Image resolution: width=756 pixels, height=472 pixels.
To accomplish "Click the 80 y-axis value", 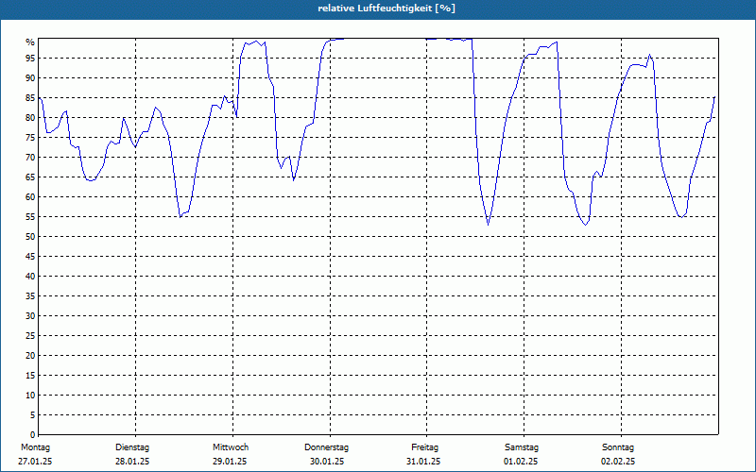I will click(x=30, y=117).
